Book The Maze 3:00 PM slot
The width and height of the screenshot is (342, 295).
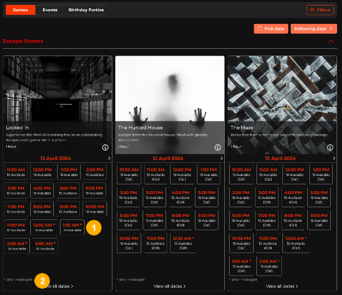[x=267, y=197]
